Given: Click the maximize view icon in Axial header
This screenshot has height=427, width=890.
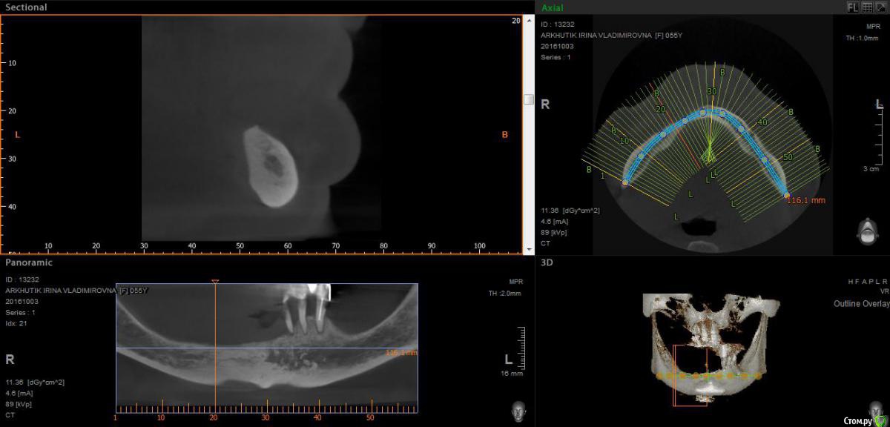Looking at the screenshot, I should [880, 7].
